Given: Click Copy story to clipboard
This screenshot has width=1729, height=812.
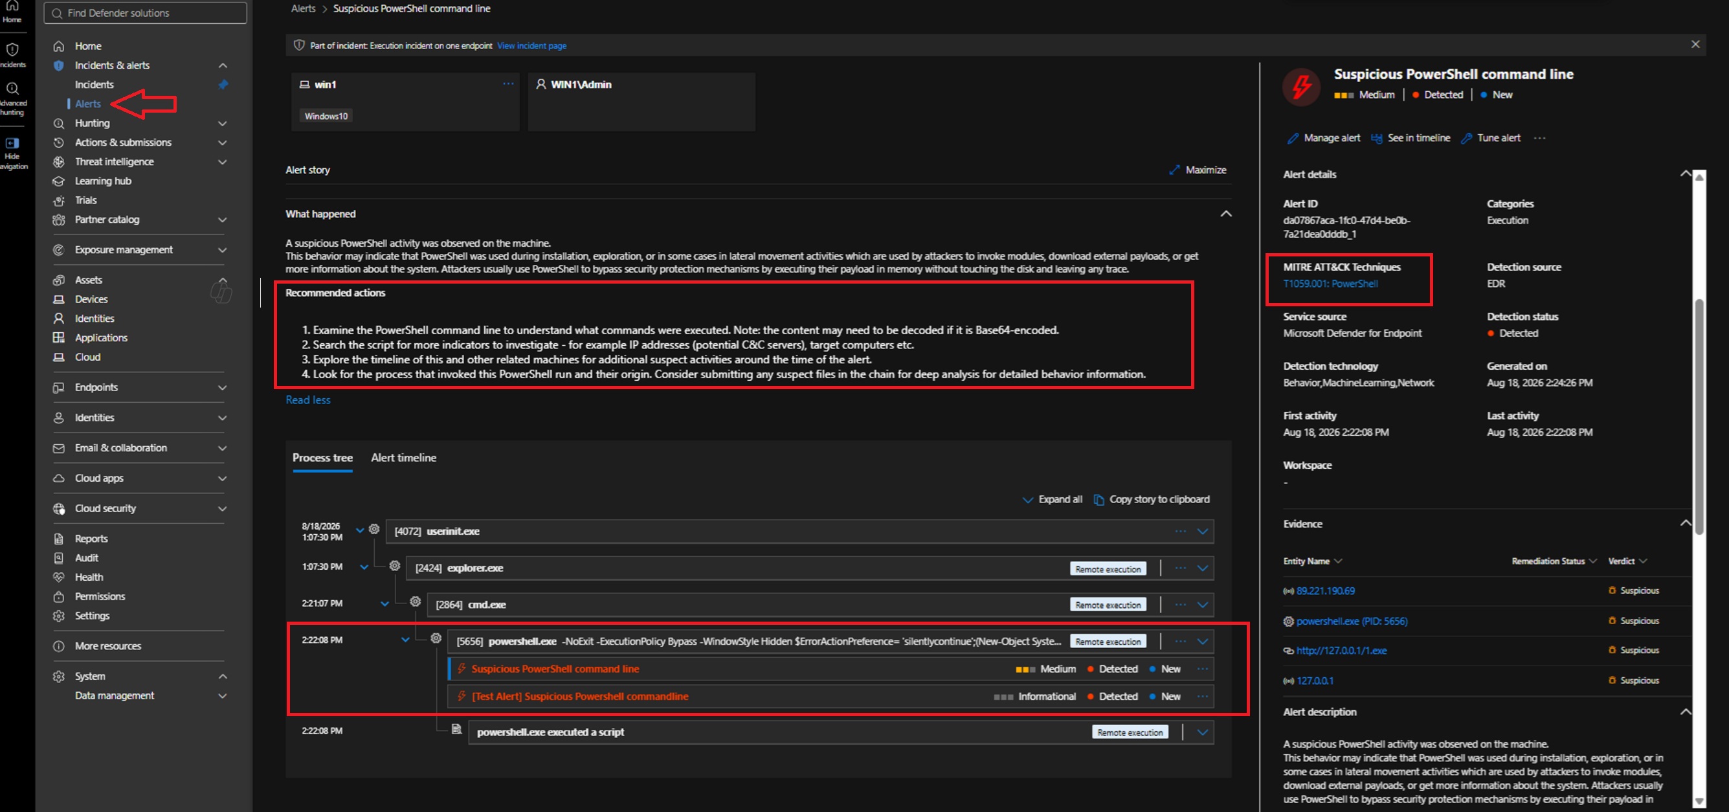Looking at the screenshot, I should pos(1152,500).
